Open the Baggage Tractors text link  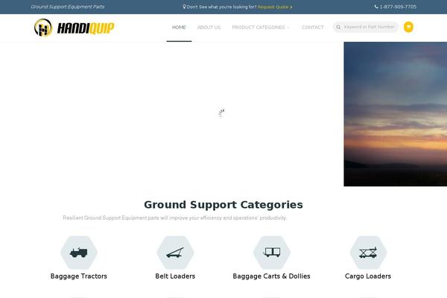point(79,276)
